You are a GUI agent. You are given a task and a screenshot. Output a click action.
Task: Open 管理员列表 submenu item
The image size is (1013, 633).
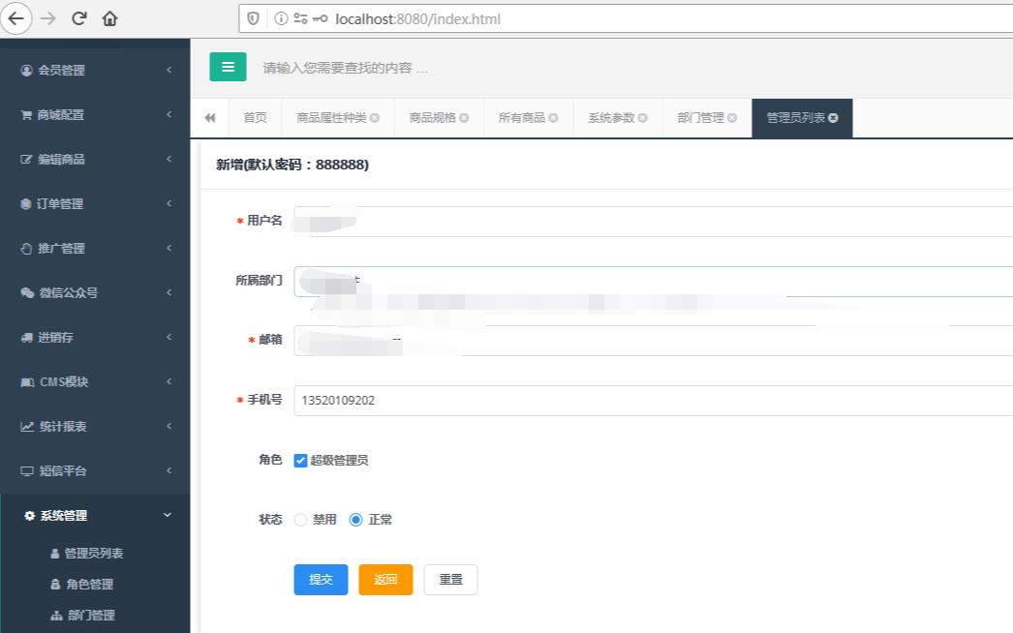pos(94,553)
